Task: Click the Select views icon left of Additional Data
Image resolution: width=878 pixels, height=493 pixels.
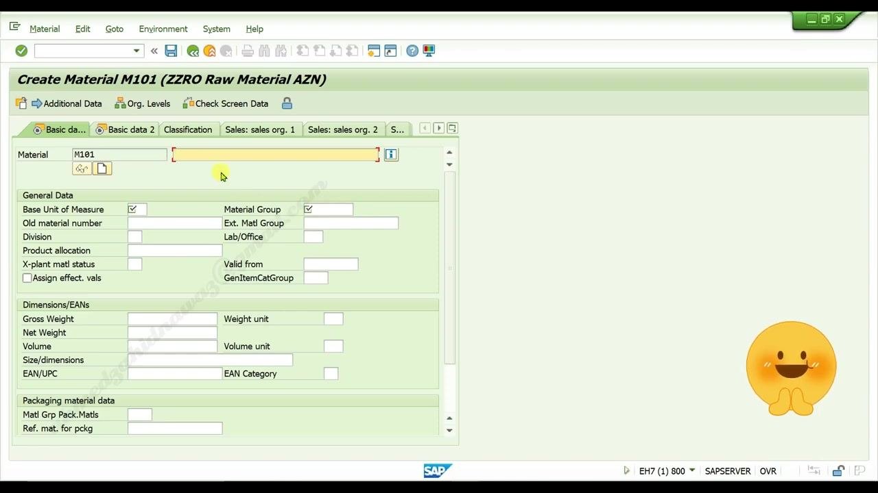Action: coord(21,103)
